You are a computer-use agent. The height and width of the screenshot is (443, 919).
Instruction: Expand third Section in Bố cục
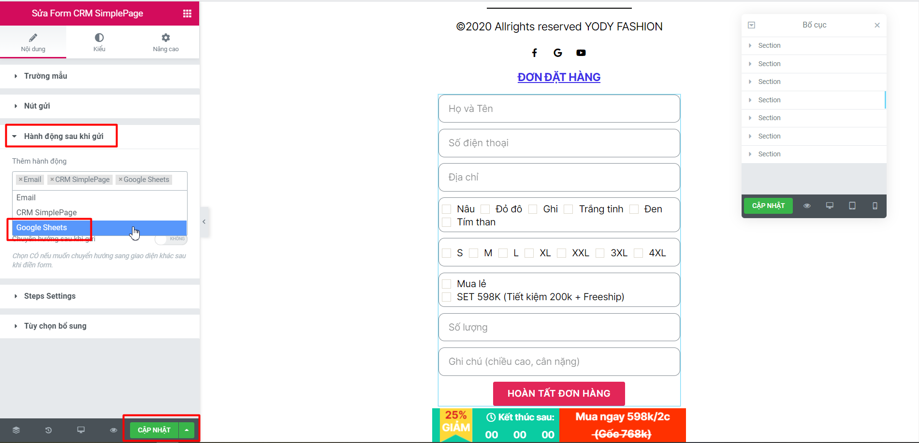[x=750, y=82]
